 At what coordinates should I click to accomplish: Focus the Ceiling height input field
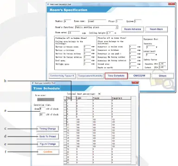click(110, 33)
